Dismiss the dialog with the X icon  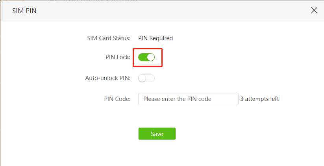314,10
